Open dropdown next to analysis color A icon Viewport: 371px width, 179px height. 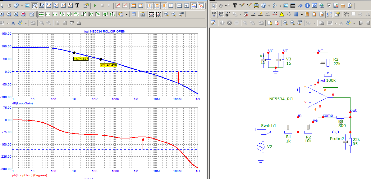[x=26, y=23]
